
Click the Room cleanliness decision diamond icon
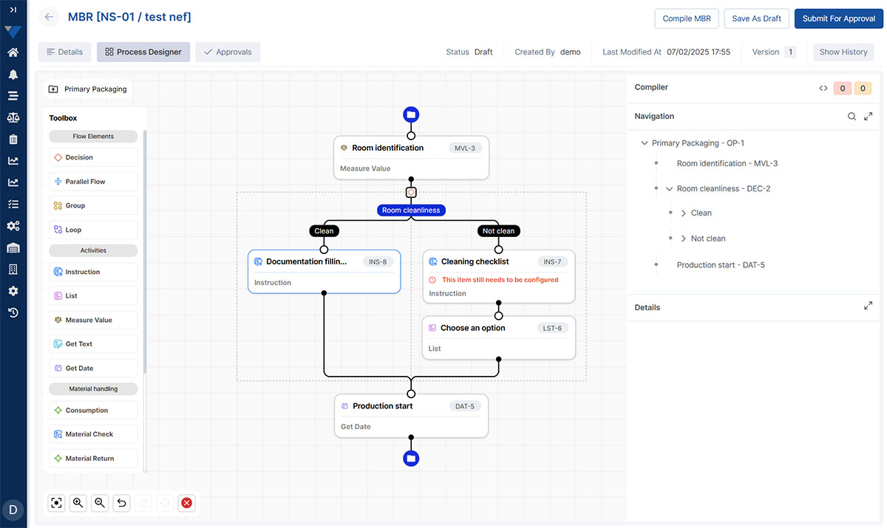[x=411, y=192]
